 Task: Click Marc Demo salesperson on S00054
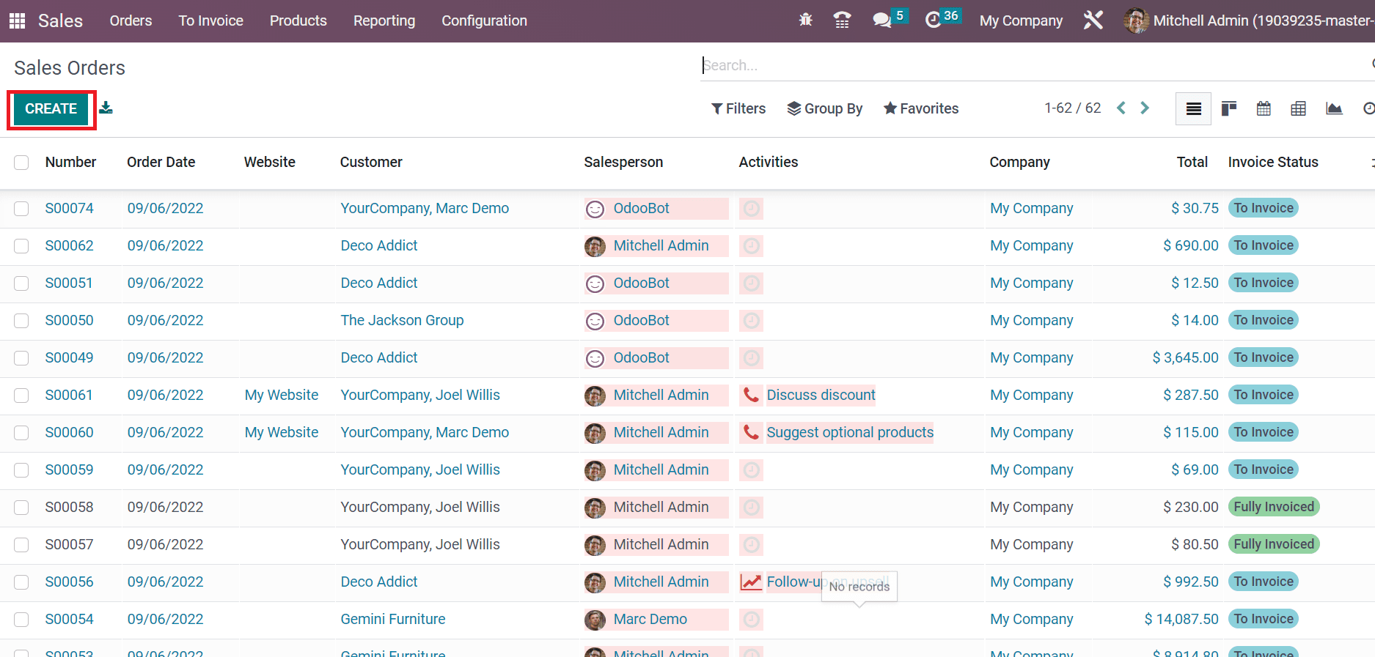click(650, 620)
